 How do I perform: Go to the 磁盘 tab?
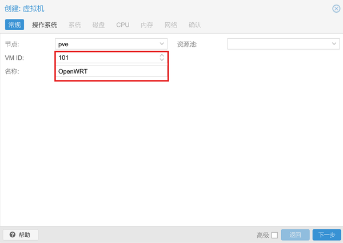(x=99, y=25)
